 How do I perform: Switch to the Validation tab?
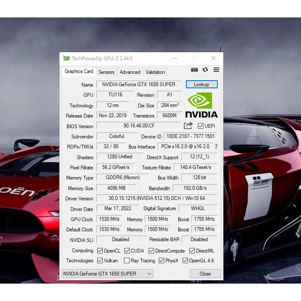155,72
